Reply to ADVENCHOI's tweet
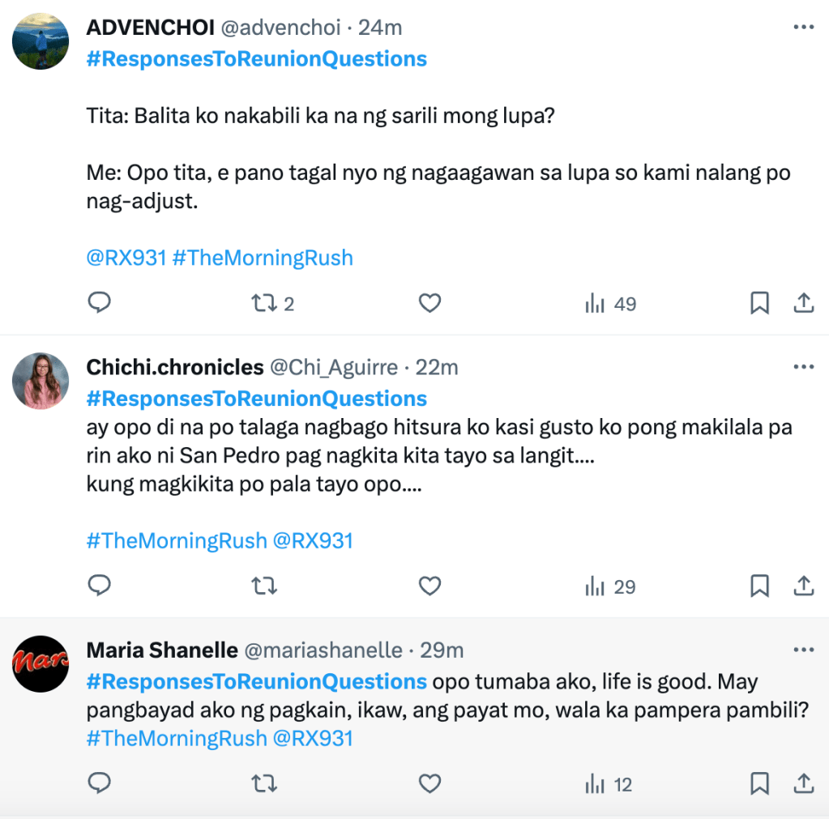829x819 pixels. [99, 303]
